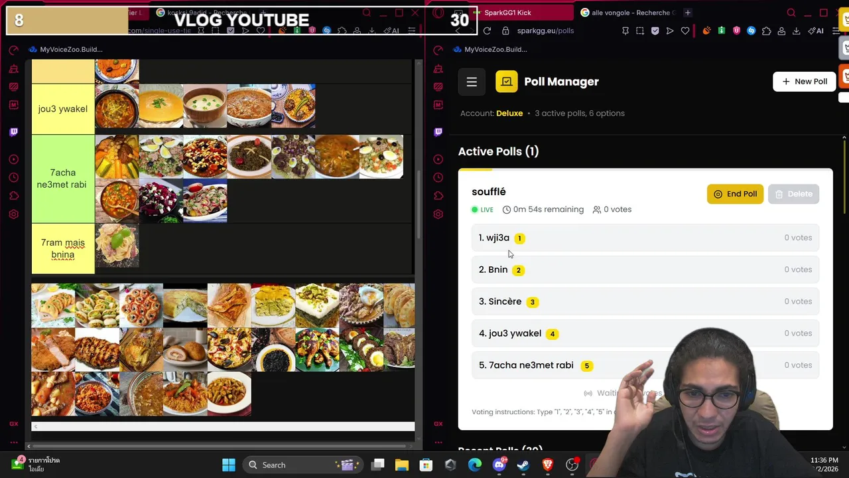Select poll option 4. jou3 ywakel

(645, 333)
